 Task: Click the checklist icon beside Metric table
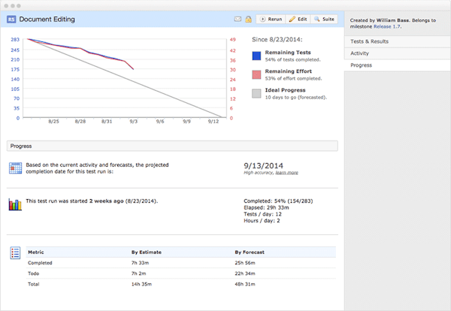[14, 253]
